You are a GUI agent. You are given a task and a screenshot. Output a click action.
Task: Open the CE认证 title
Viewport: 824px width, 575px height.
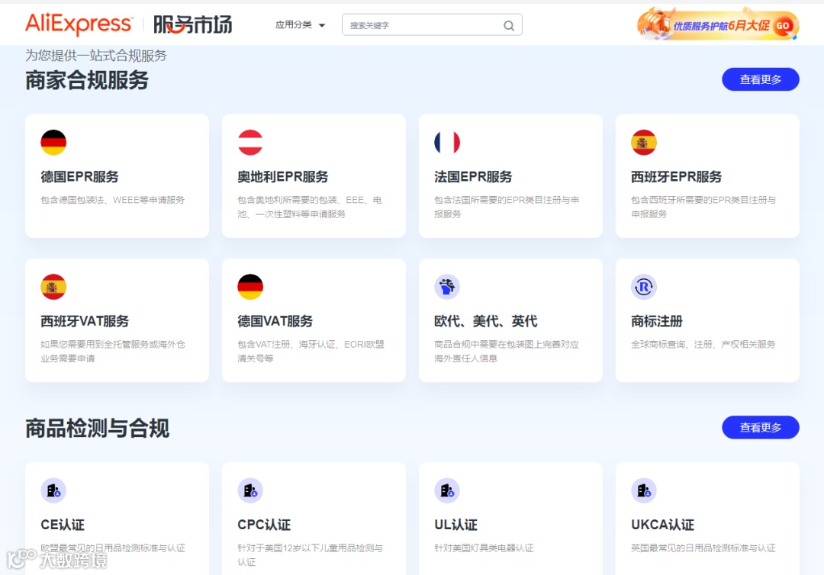coord(63,525)
